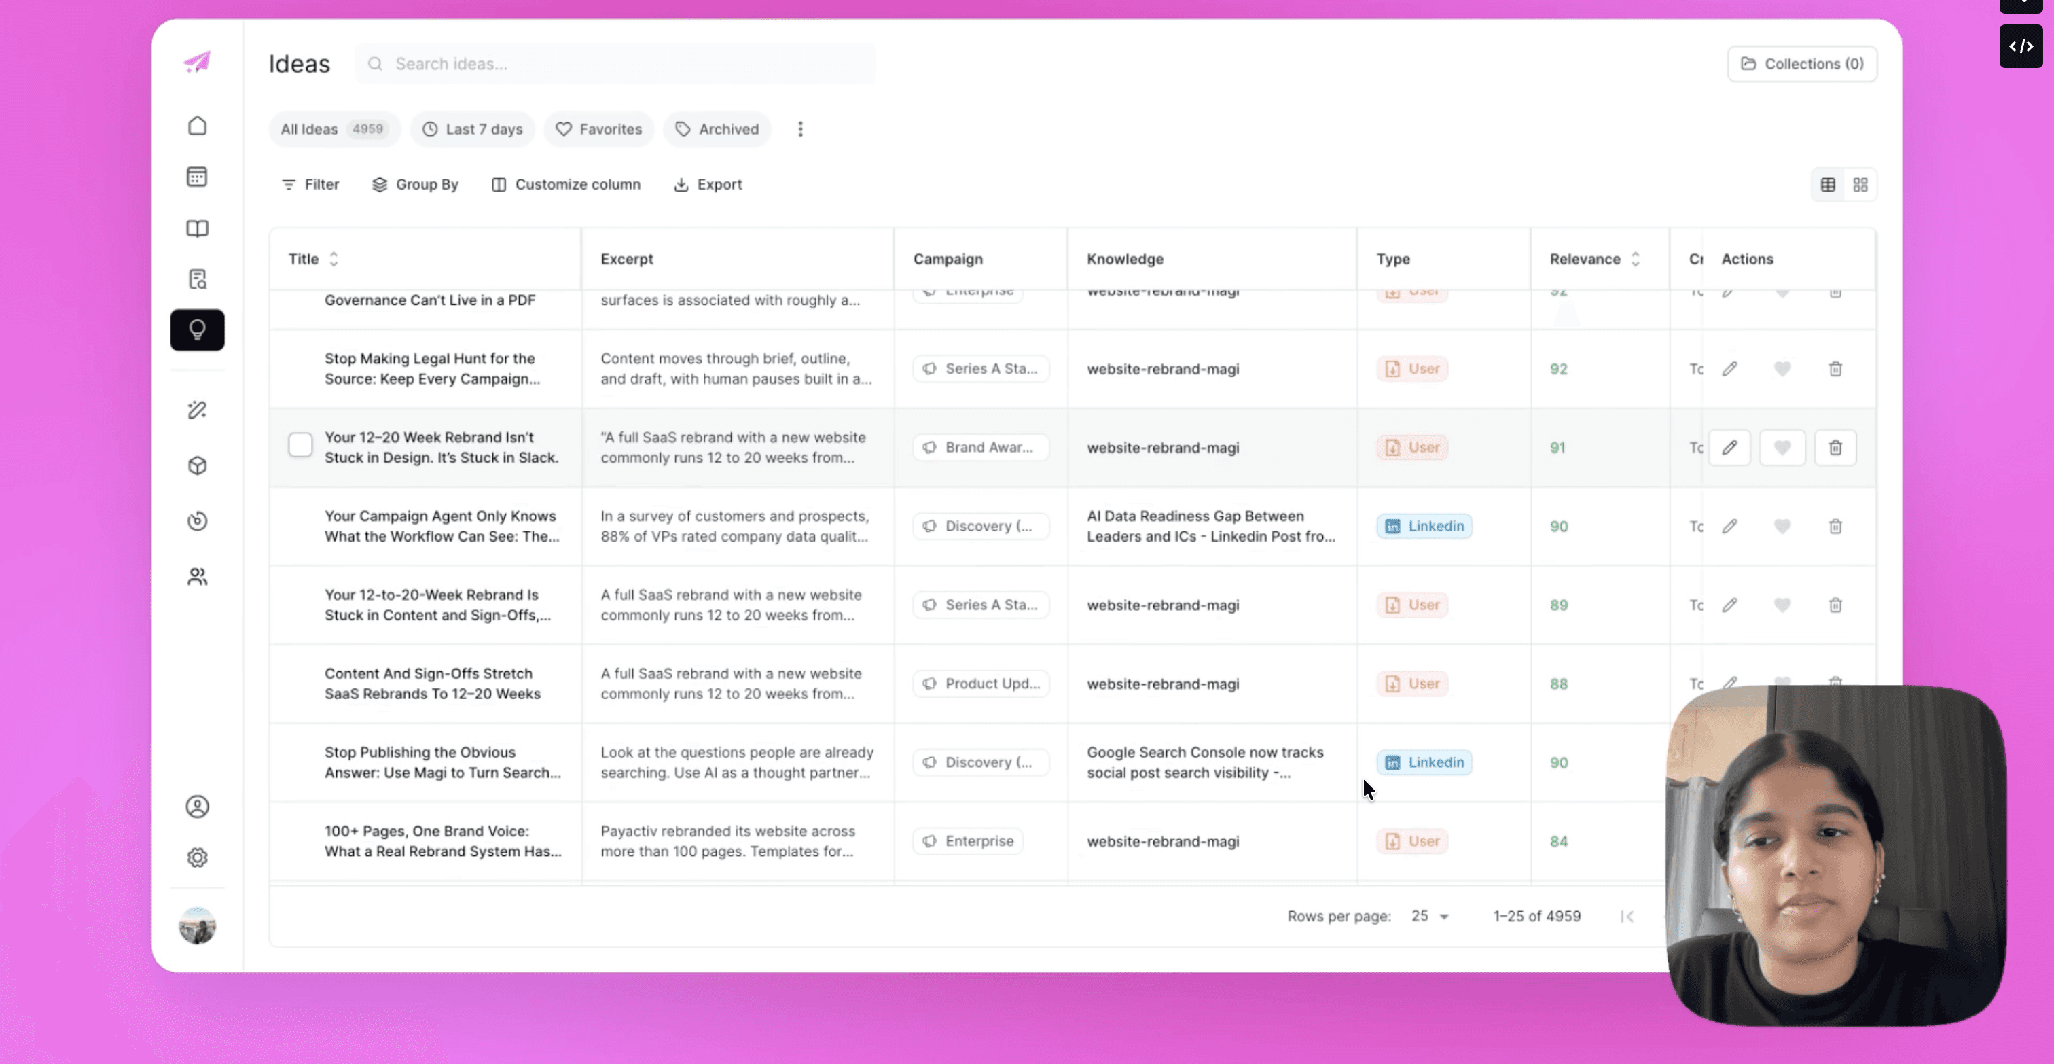Screen dimensions: 2054x1064
Task: Open the open-book icon in the sidebar
Action: point(197,229)
